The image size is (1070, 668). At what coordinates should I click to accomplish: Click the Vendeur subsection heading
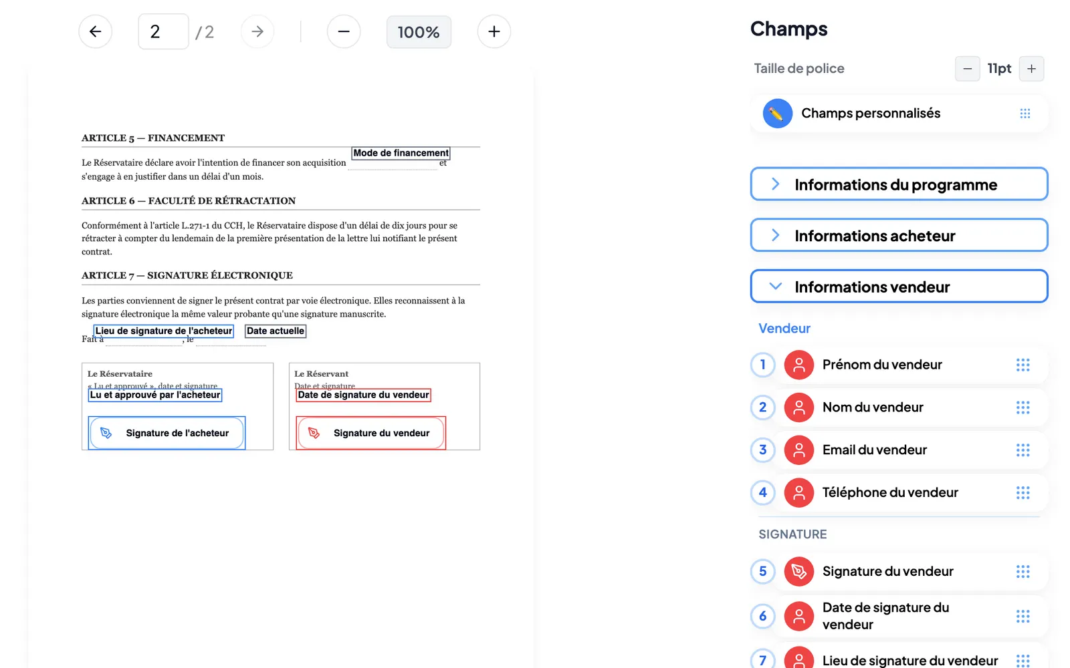[784, 329]
